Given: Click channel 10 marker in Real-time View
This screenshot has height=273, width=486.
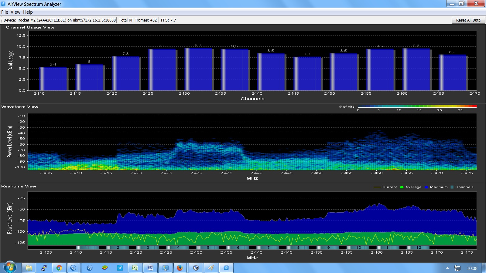Looking at the screenshot, I should [358, 248].
